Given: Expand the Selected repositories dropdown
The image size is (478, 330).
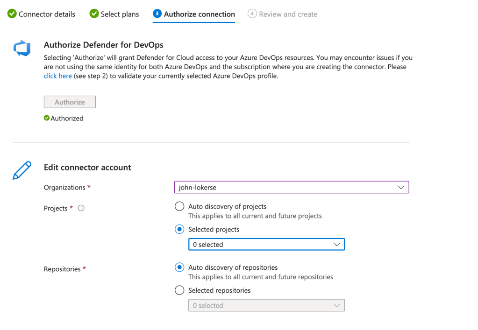Looking at the screenshot, I should point(266,306).
